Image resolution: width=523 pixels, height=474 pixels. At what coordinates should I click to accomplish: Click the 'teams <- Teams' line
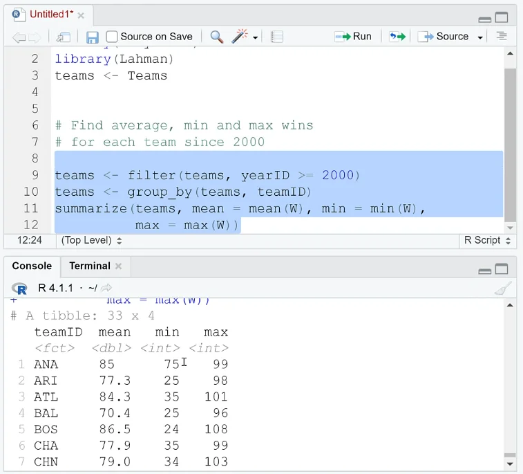click(x=111, y=76)
